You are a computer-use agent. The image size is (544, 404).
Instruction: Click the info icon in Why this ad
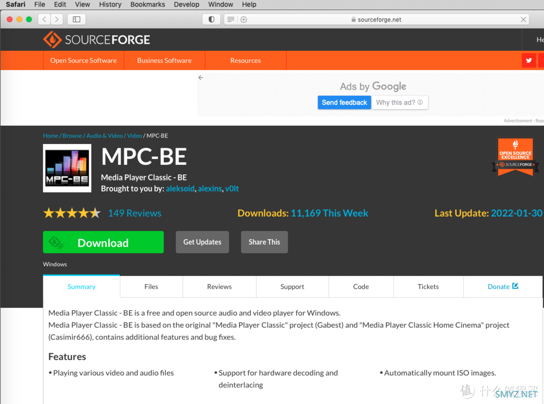pos(420,102)
